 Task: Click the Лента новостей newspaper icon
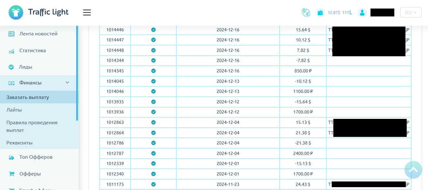(x=11, y=34)
